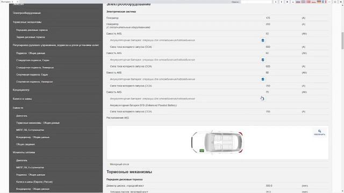Clear search with the X icon beside arrows

[287, 2]
